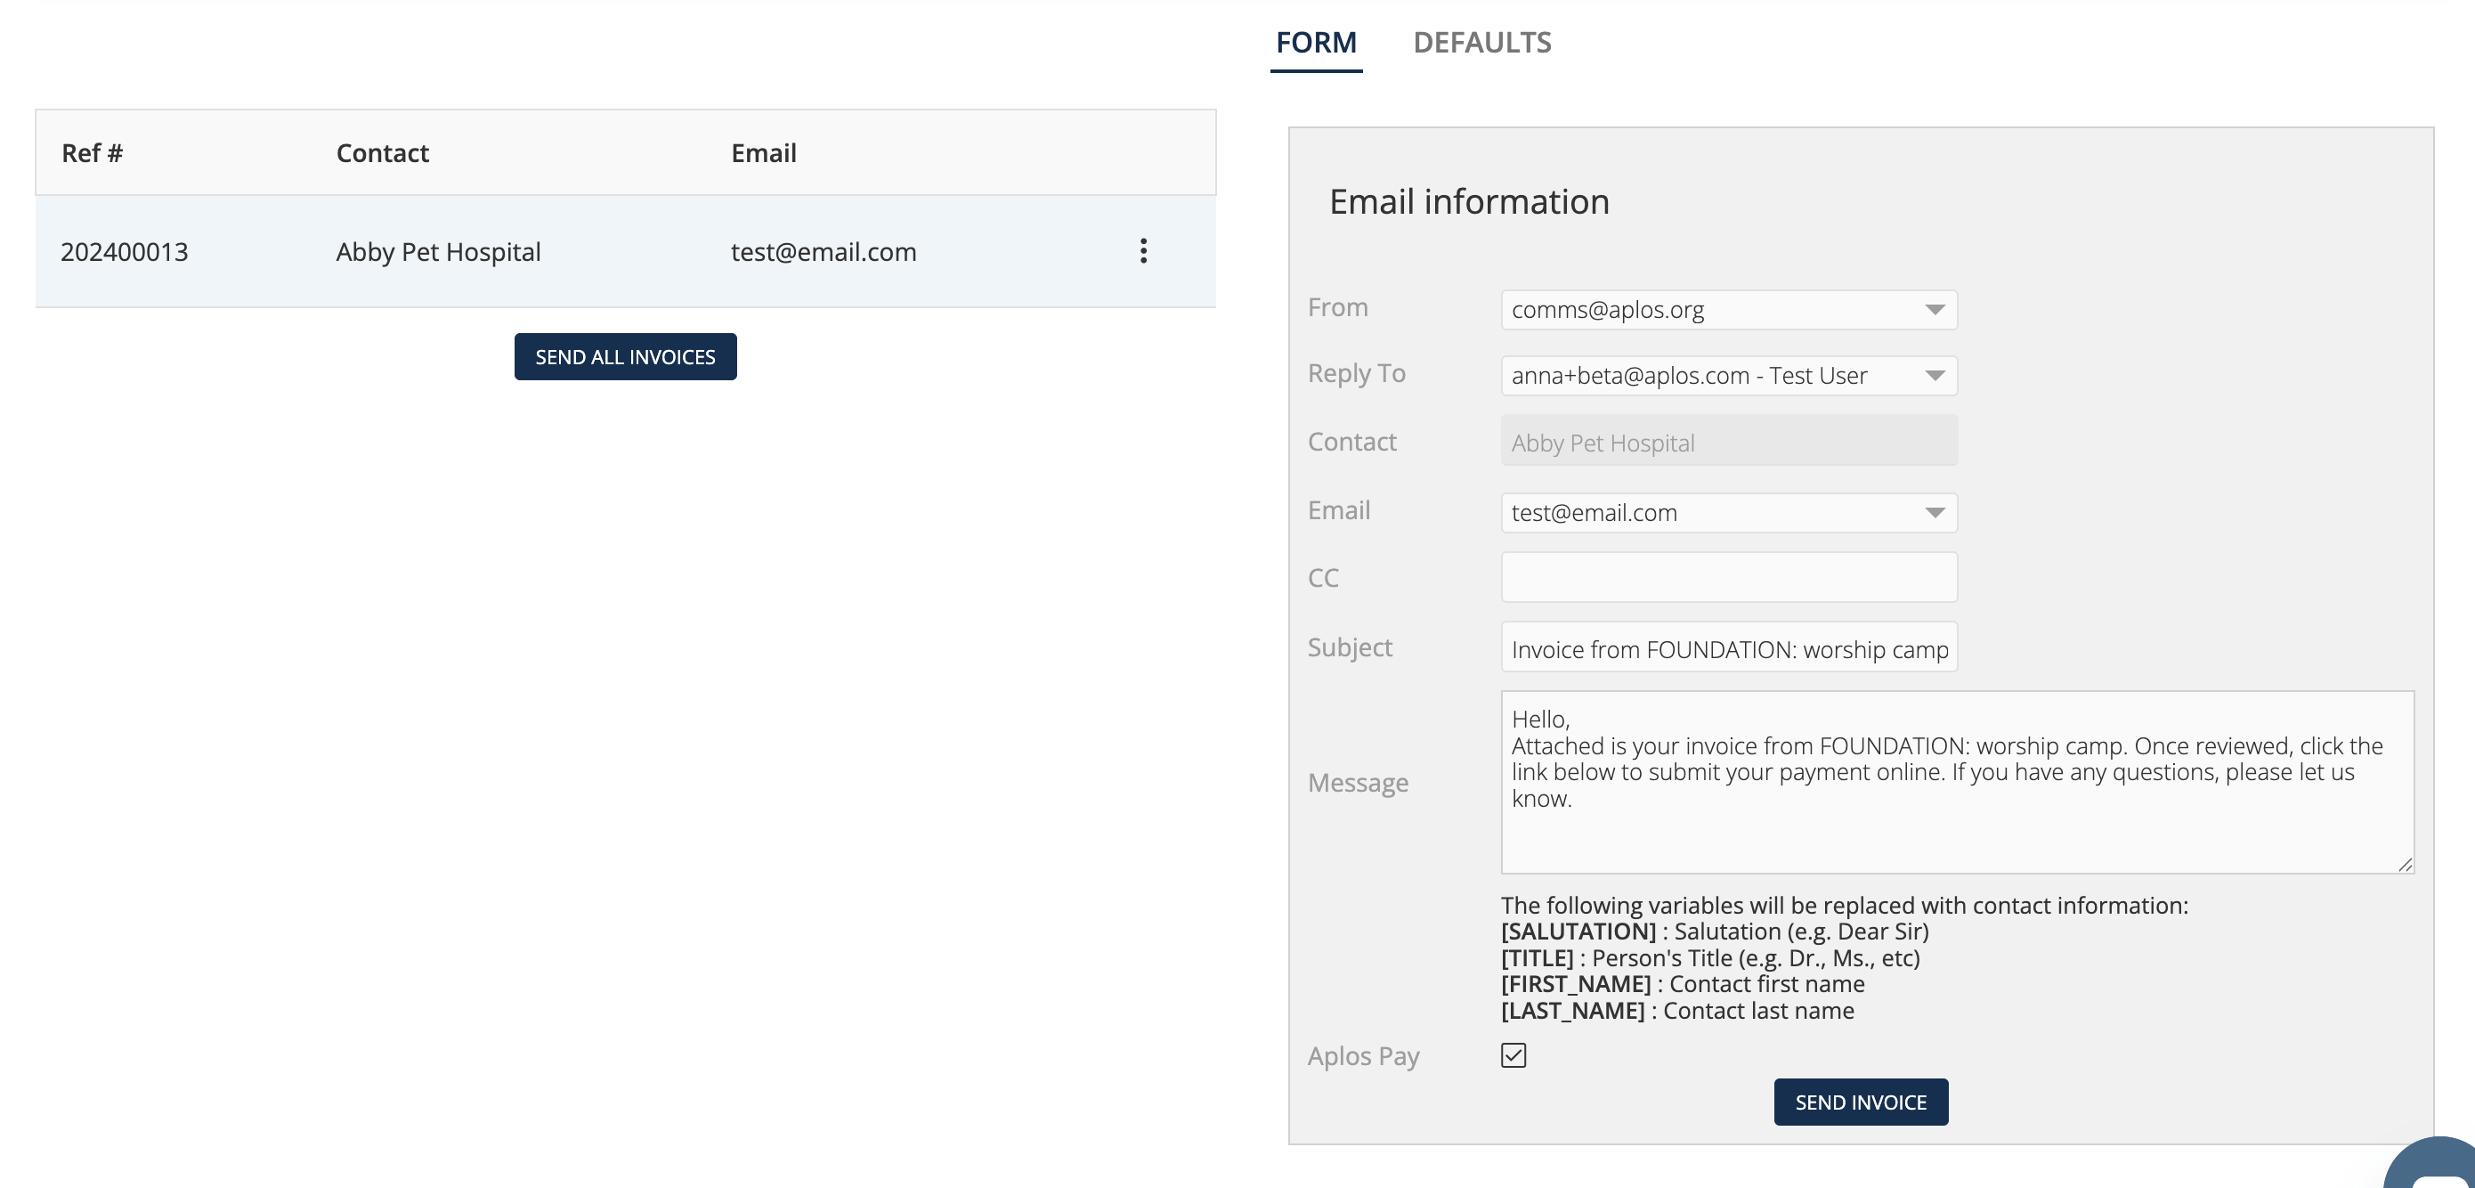
Task: Open the three-dot row options menu
Action: [x=1142, y=251]
